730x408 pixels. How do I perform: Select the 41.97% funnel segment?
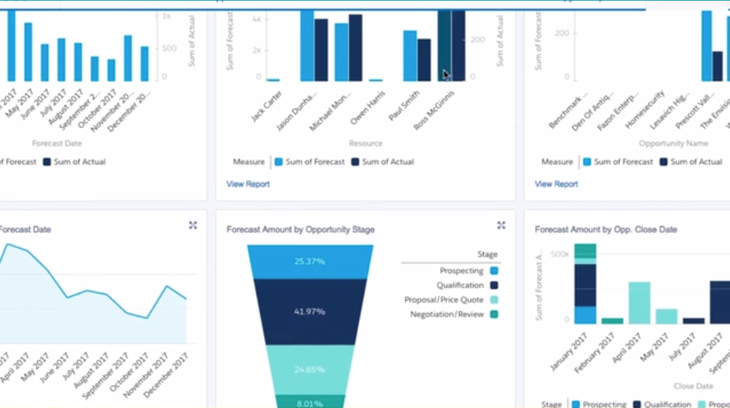pyautogui.click(x=309, y=312)
